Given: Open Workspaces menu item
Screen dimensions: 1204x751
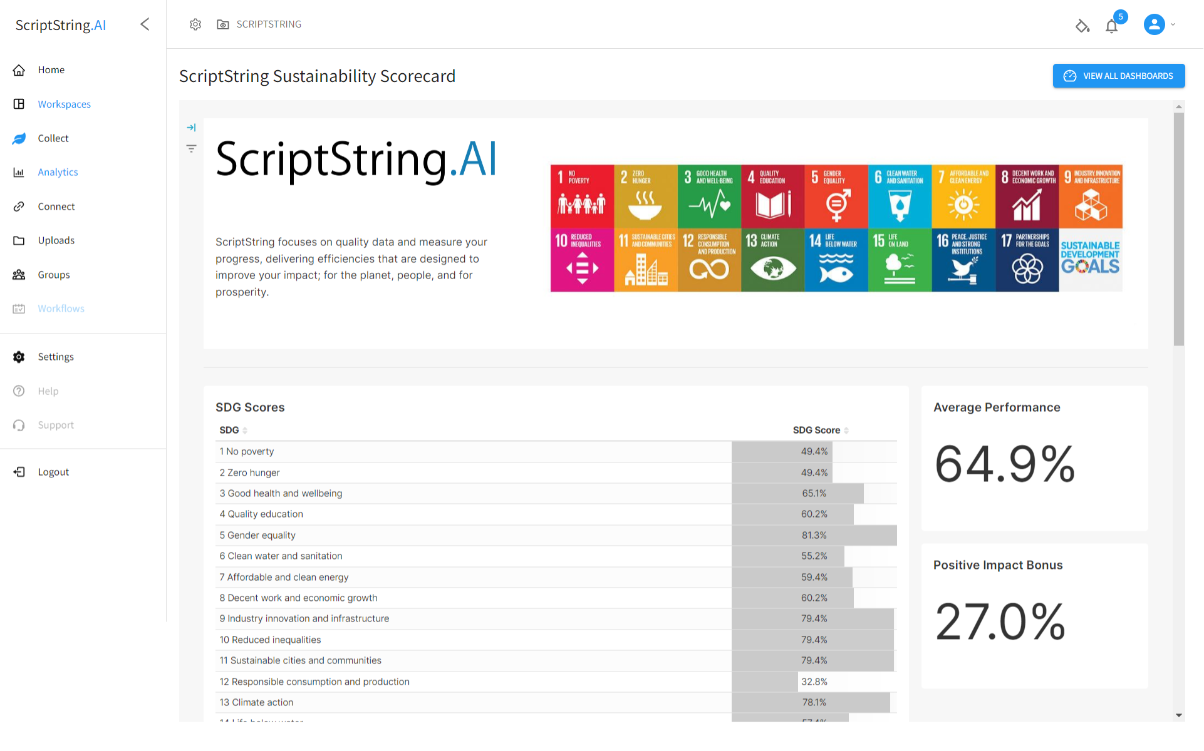Looking at the screenshot, I should (64, 104).
